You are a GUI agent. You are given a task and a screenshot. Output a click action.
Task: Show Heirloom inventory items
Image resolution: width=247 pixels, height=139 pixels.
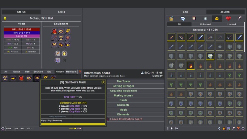(x=71, y=72)
